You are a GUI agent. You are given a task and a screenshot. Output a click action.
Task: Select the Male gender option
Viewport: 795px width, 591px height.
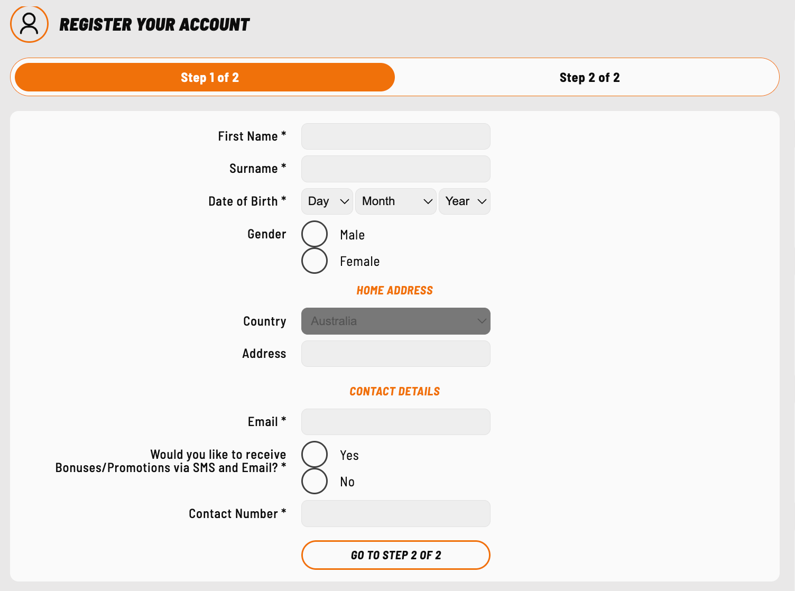[315, 234]
